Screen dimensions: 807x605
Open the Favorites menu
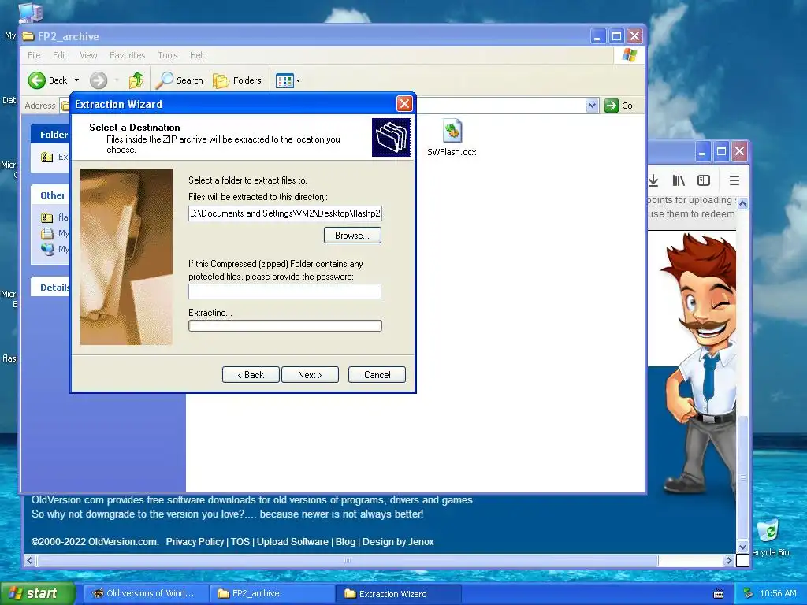(x=127, y=55)
